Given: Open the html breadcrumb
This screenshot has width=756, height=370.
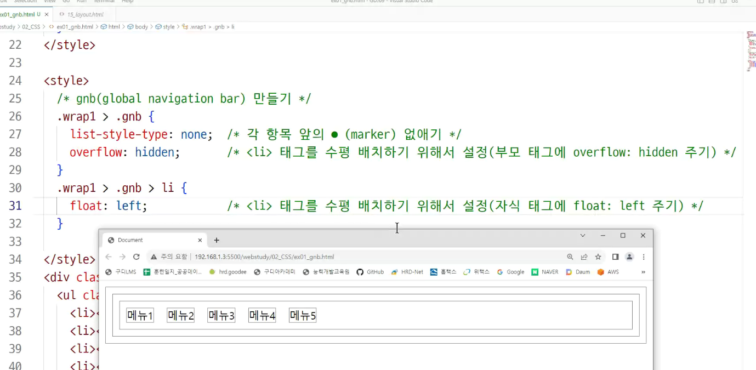Looking at the screenshot, I should coord(110,26).
